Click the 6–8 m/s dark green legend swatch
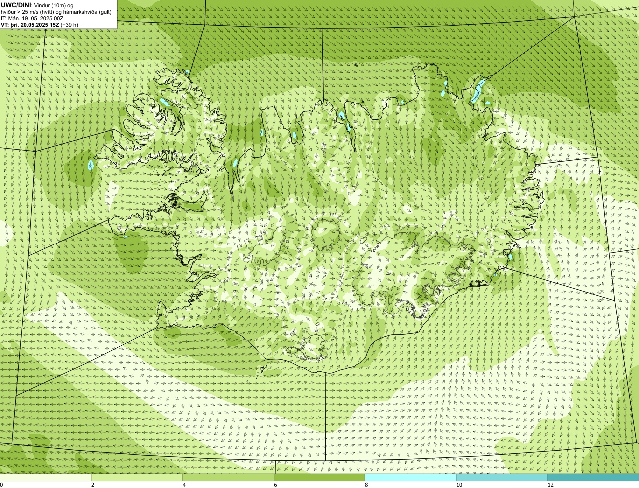 (319, 477)
